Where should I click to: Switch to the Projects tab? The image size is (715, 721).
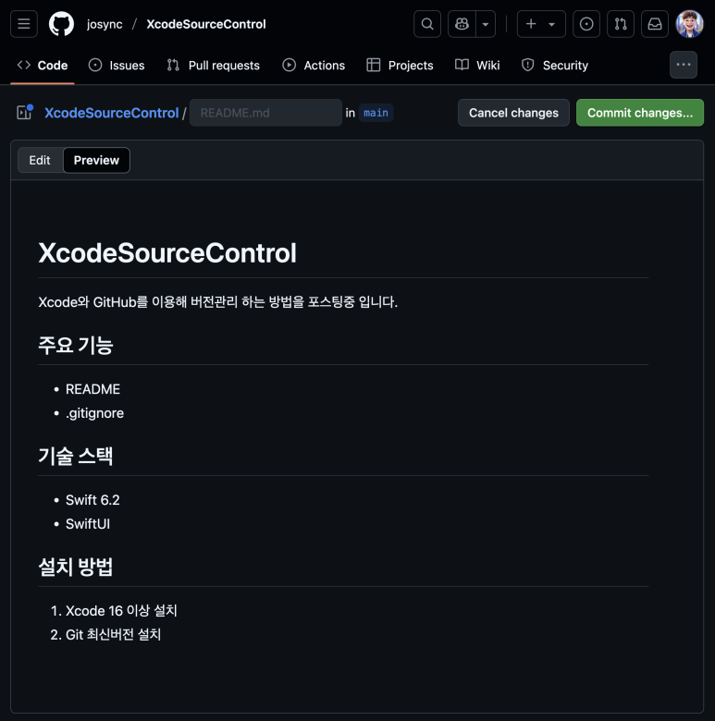point(400,66)
